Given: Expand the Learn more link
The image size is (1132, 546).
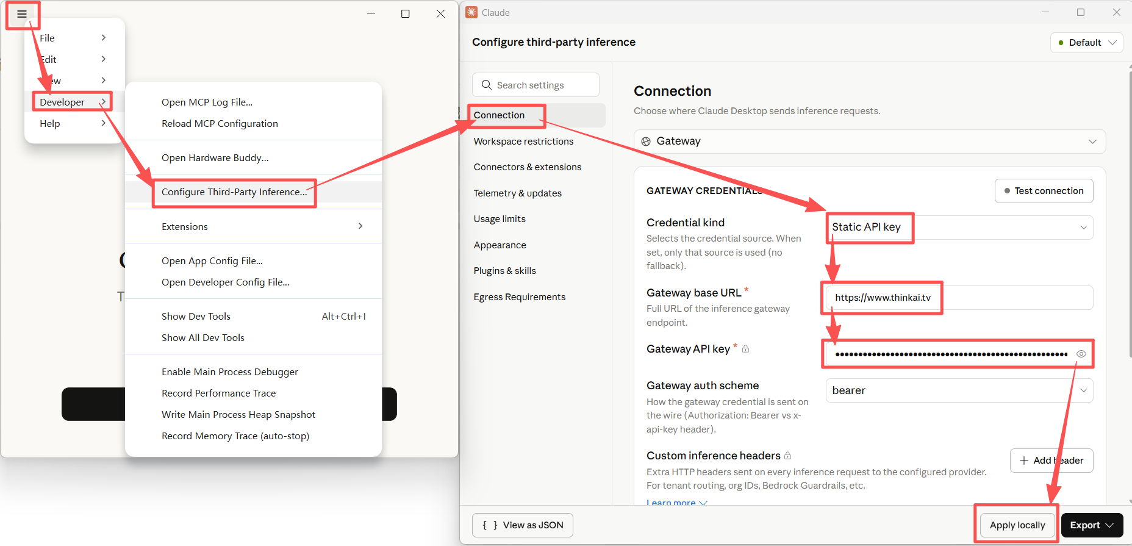Looking at the screenshot, I should point(677,503).
